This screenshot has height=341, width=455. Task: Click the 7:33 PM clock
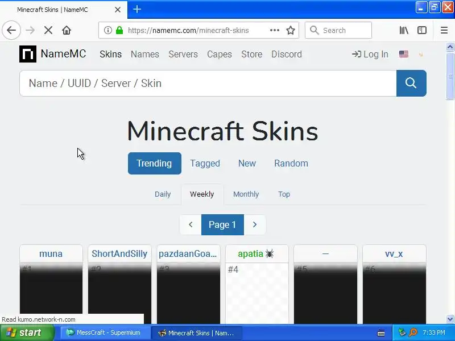click(434, 332)
